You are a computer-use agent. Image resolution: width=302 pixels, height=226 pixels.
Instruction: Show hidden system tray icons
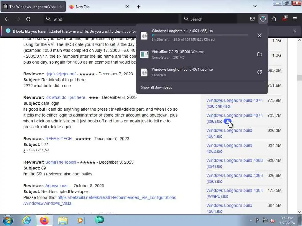coord(251,220)
